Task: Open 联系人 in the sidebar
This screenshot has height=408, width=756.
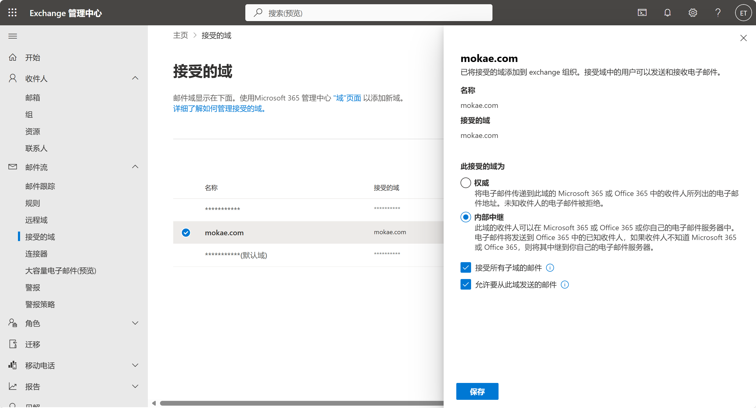Action: 36,148
